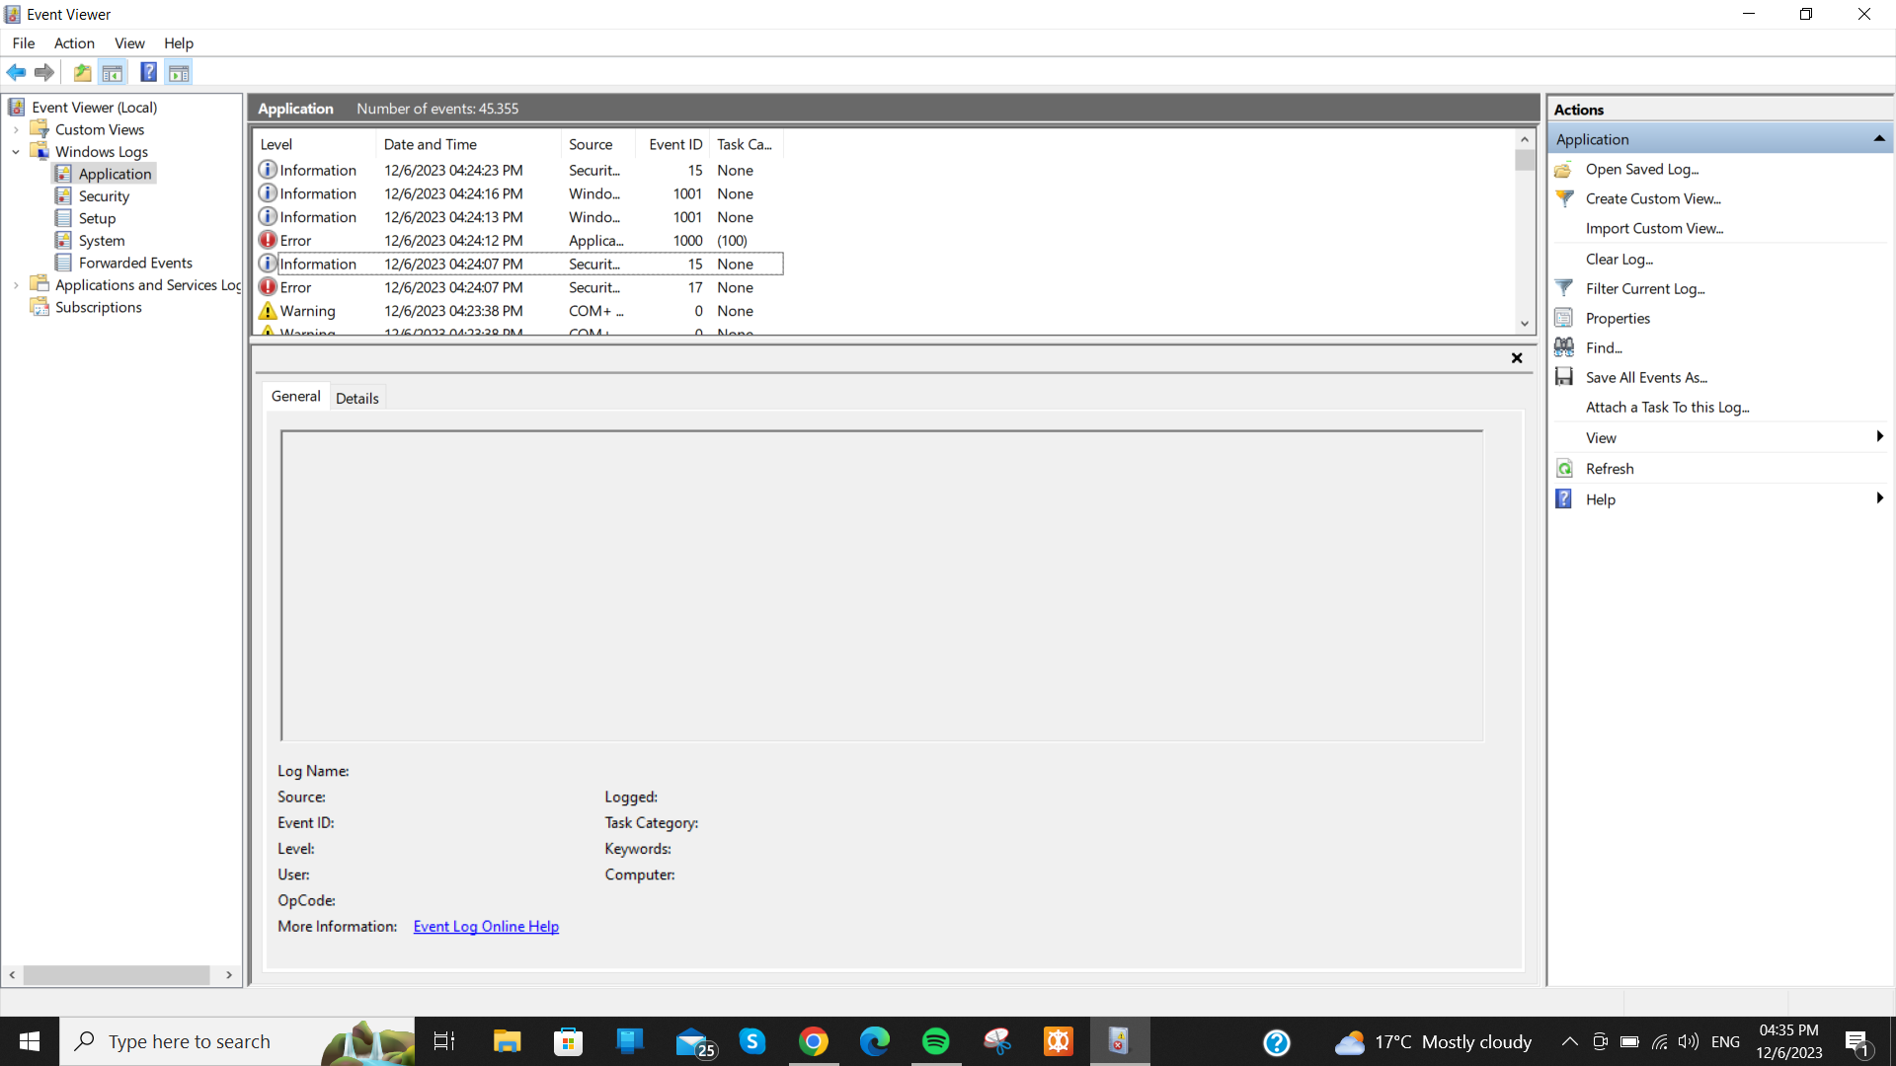The height and width of the screenshot is (1066, 1896).
Task: Switch to the Details tab
Action: pyautogui.click(x=356, y=398)
